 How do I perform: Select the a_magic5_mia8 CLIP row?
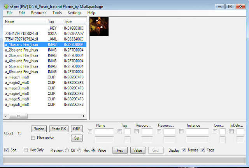[45, 99]
